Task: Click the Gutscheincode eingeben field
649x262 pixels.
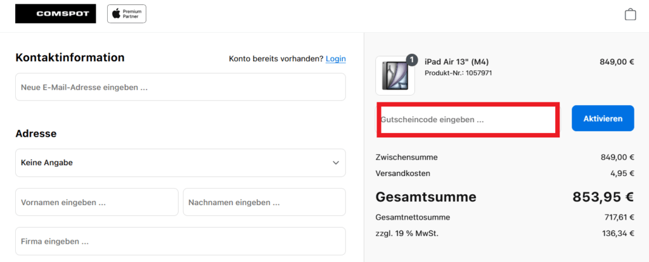Action: coord(468,120)
